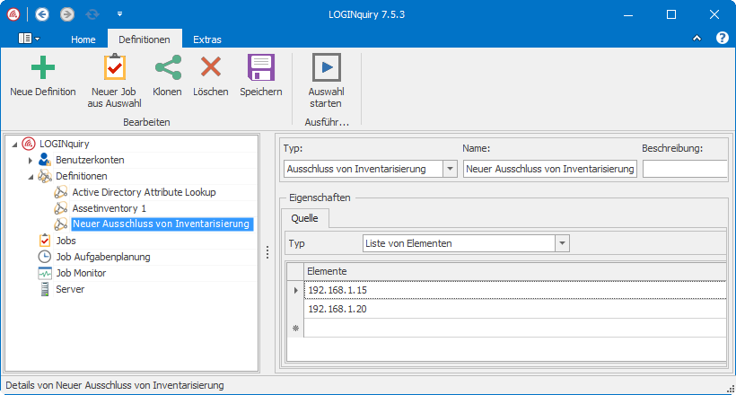Select the LOGINquiry root item in tree
This screenshot has width=736, height=395.
65,144
